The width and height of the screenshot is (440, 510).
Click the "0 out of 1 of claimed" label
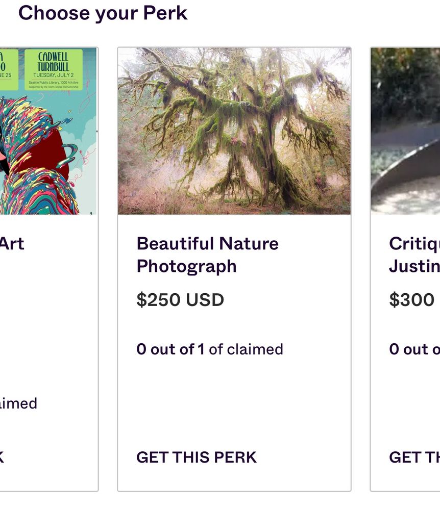pos(209,349)
